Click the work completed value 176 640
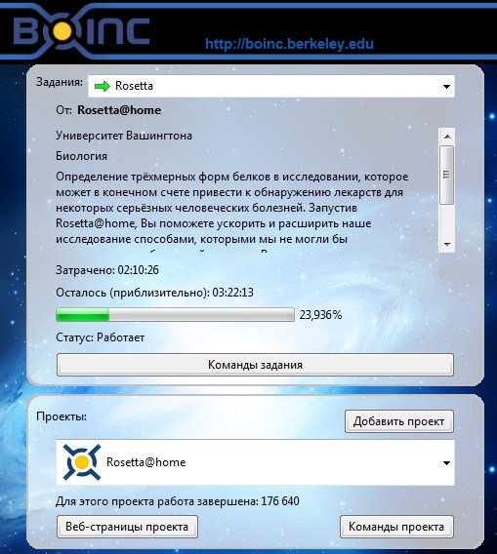 coord(280,501)
